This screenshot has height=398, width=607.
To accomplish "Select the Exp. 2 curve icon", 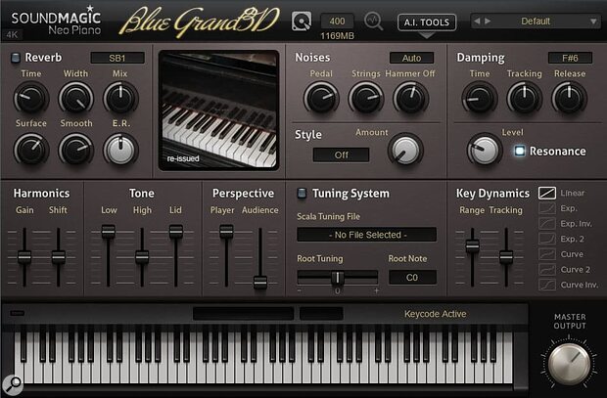I will click(547, 239).
